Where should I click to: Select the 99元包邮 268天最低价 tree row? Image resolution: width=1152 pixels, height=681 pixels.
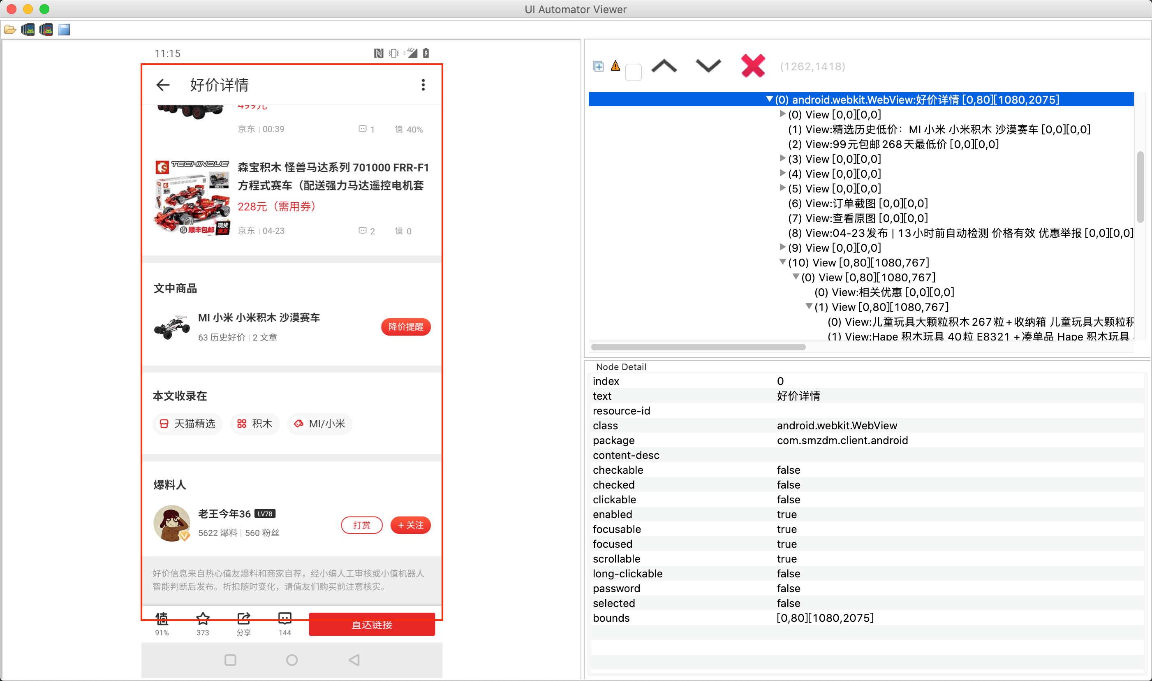[893, 144]
